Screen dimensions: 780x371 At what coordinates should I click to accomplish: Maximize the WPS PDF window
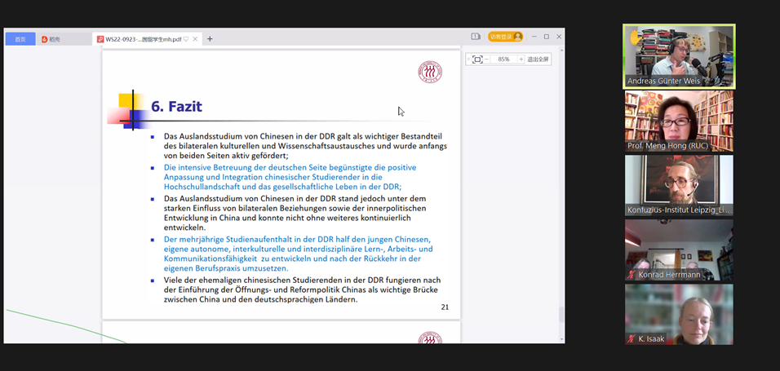547,37
